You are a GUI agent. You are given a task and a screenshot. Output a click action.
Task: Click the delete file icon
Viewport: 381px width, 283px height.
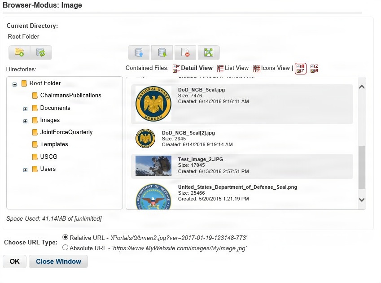[185, 52]
